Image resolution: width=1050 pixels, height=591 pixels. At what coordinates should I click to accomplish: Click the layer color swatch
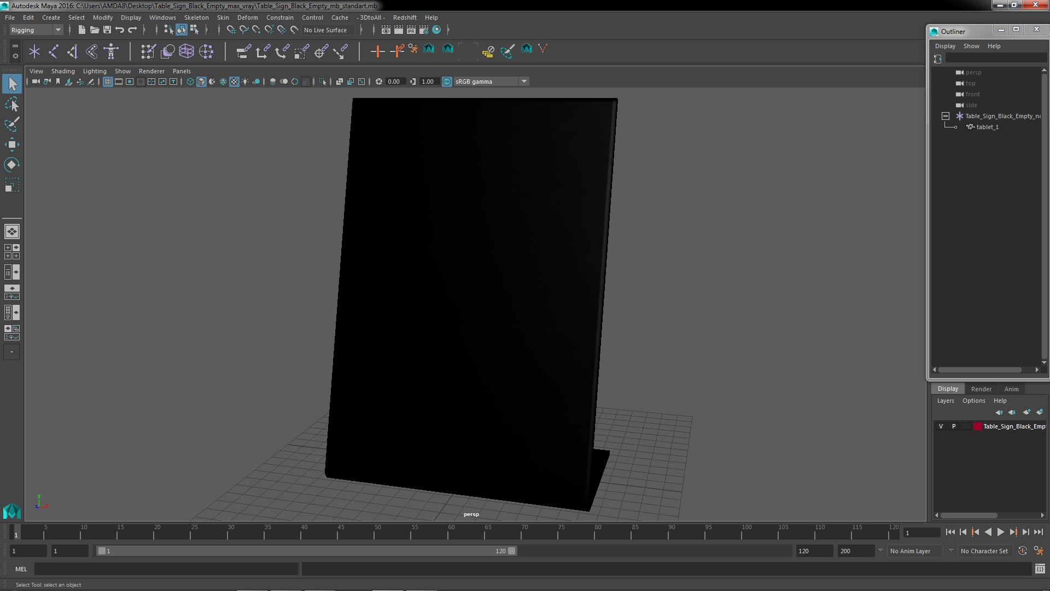tap(977, 426)
